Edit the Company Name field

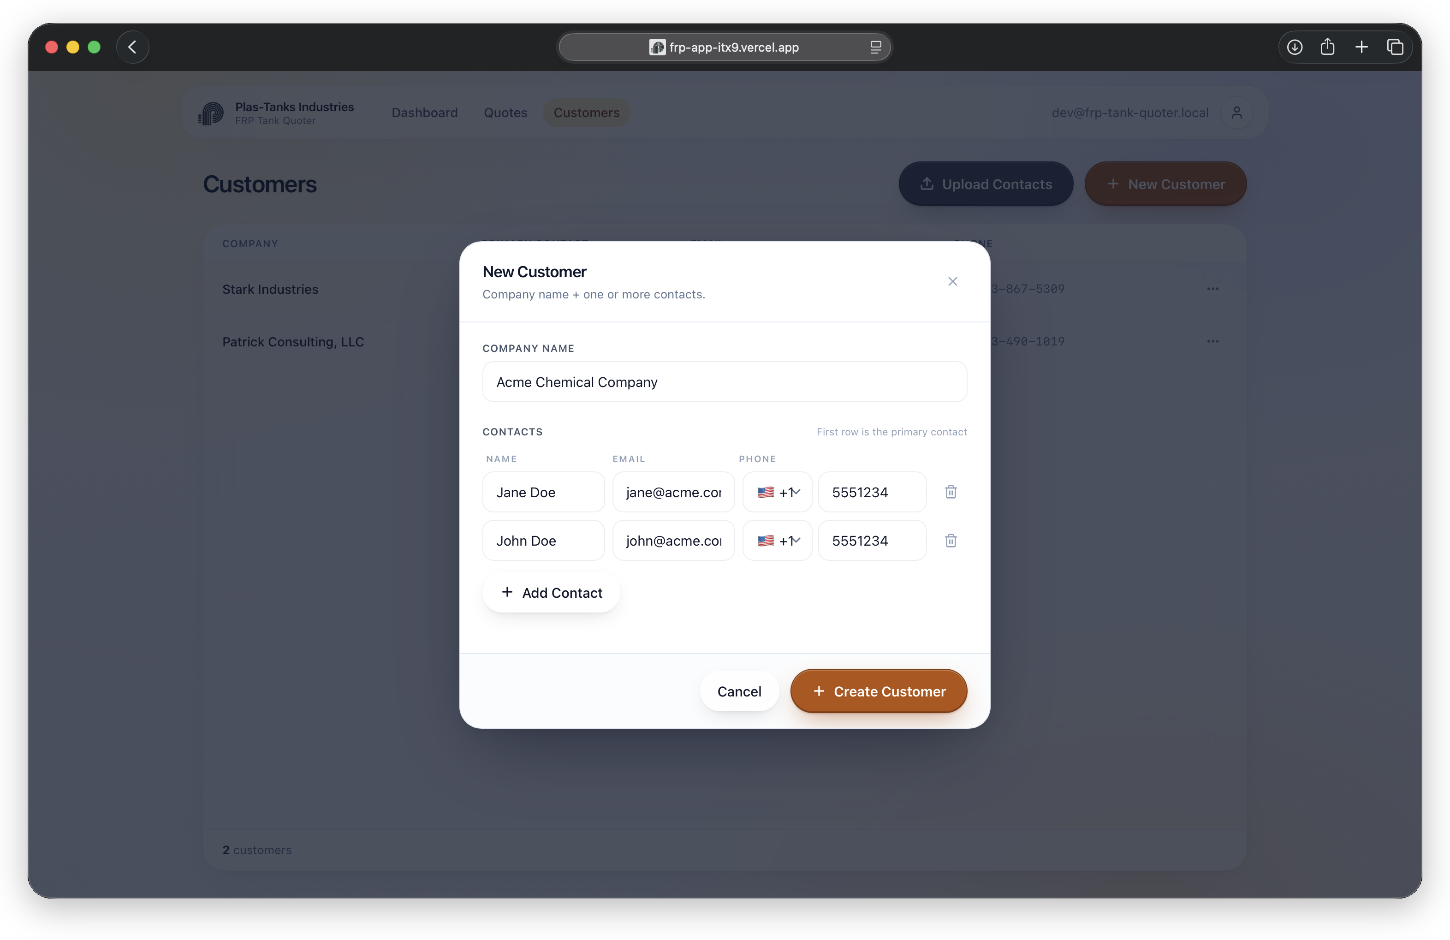pos(725,382)
